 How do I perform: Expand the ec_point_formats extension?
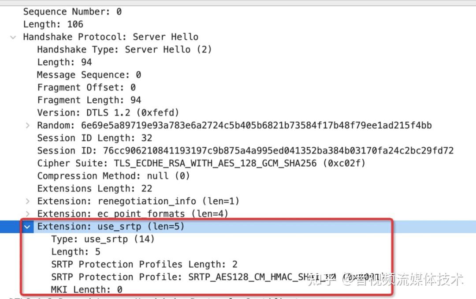(27, 213)
